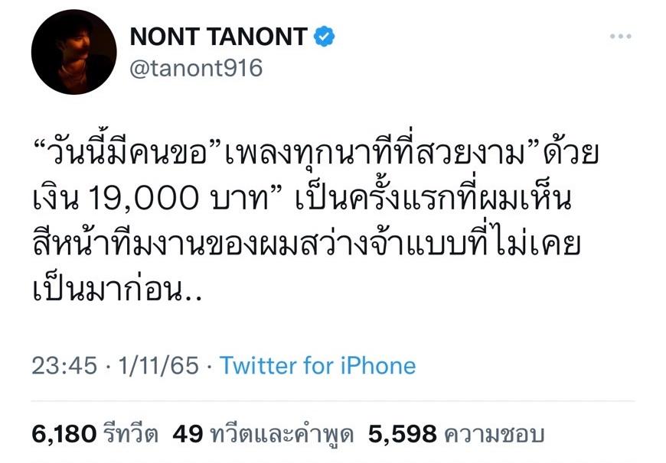Click the 1/11/65 post date
The image size is (666, 463).
pyautogui.click(x=151, y=365)
